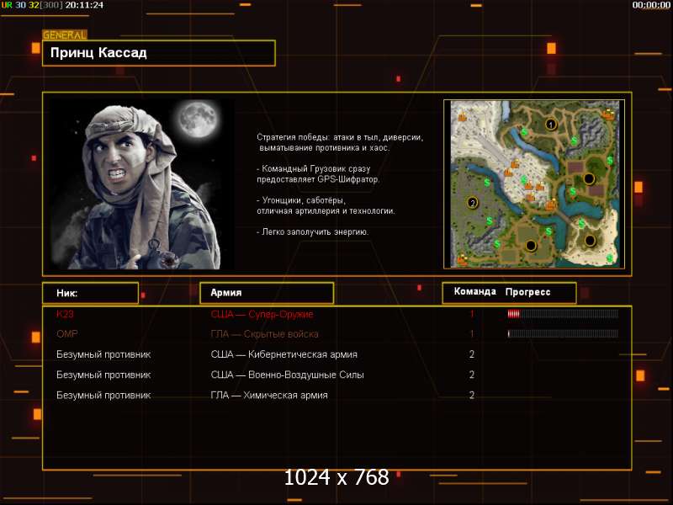Image resolution: width=673 pixels, height=505 pixels.
Task: Click "США — Супер-Оружие" army entry
Action: pyautogui.click(x=262, y=314)
